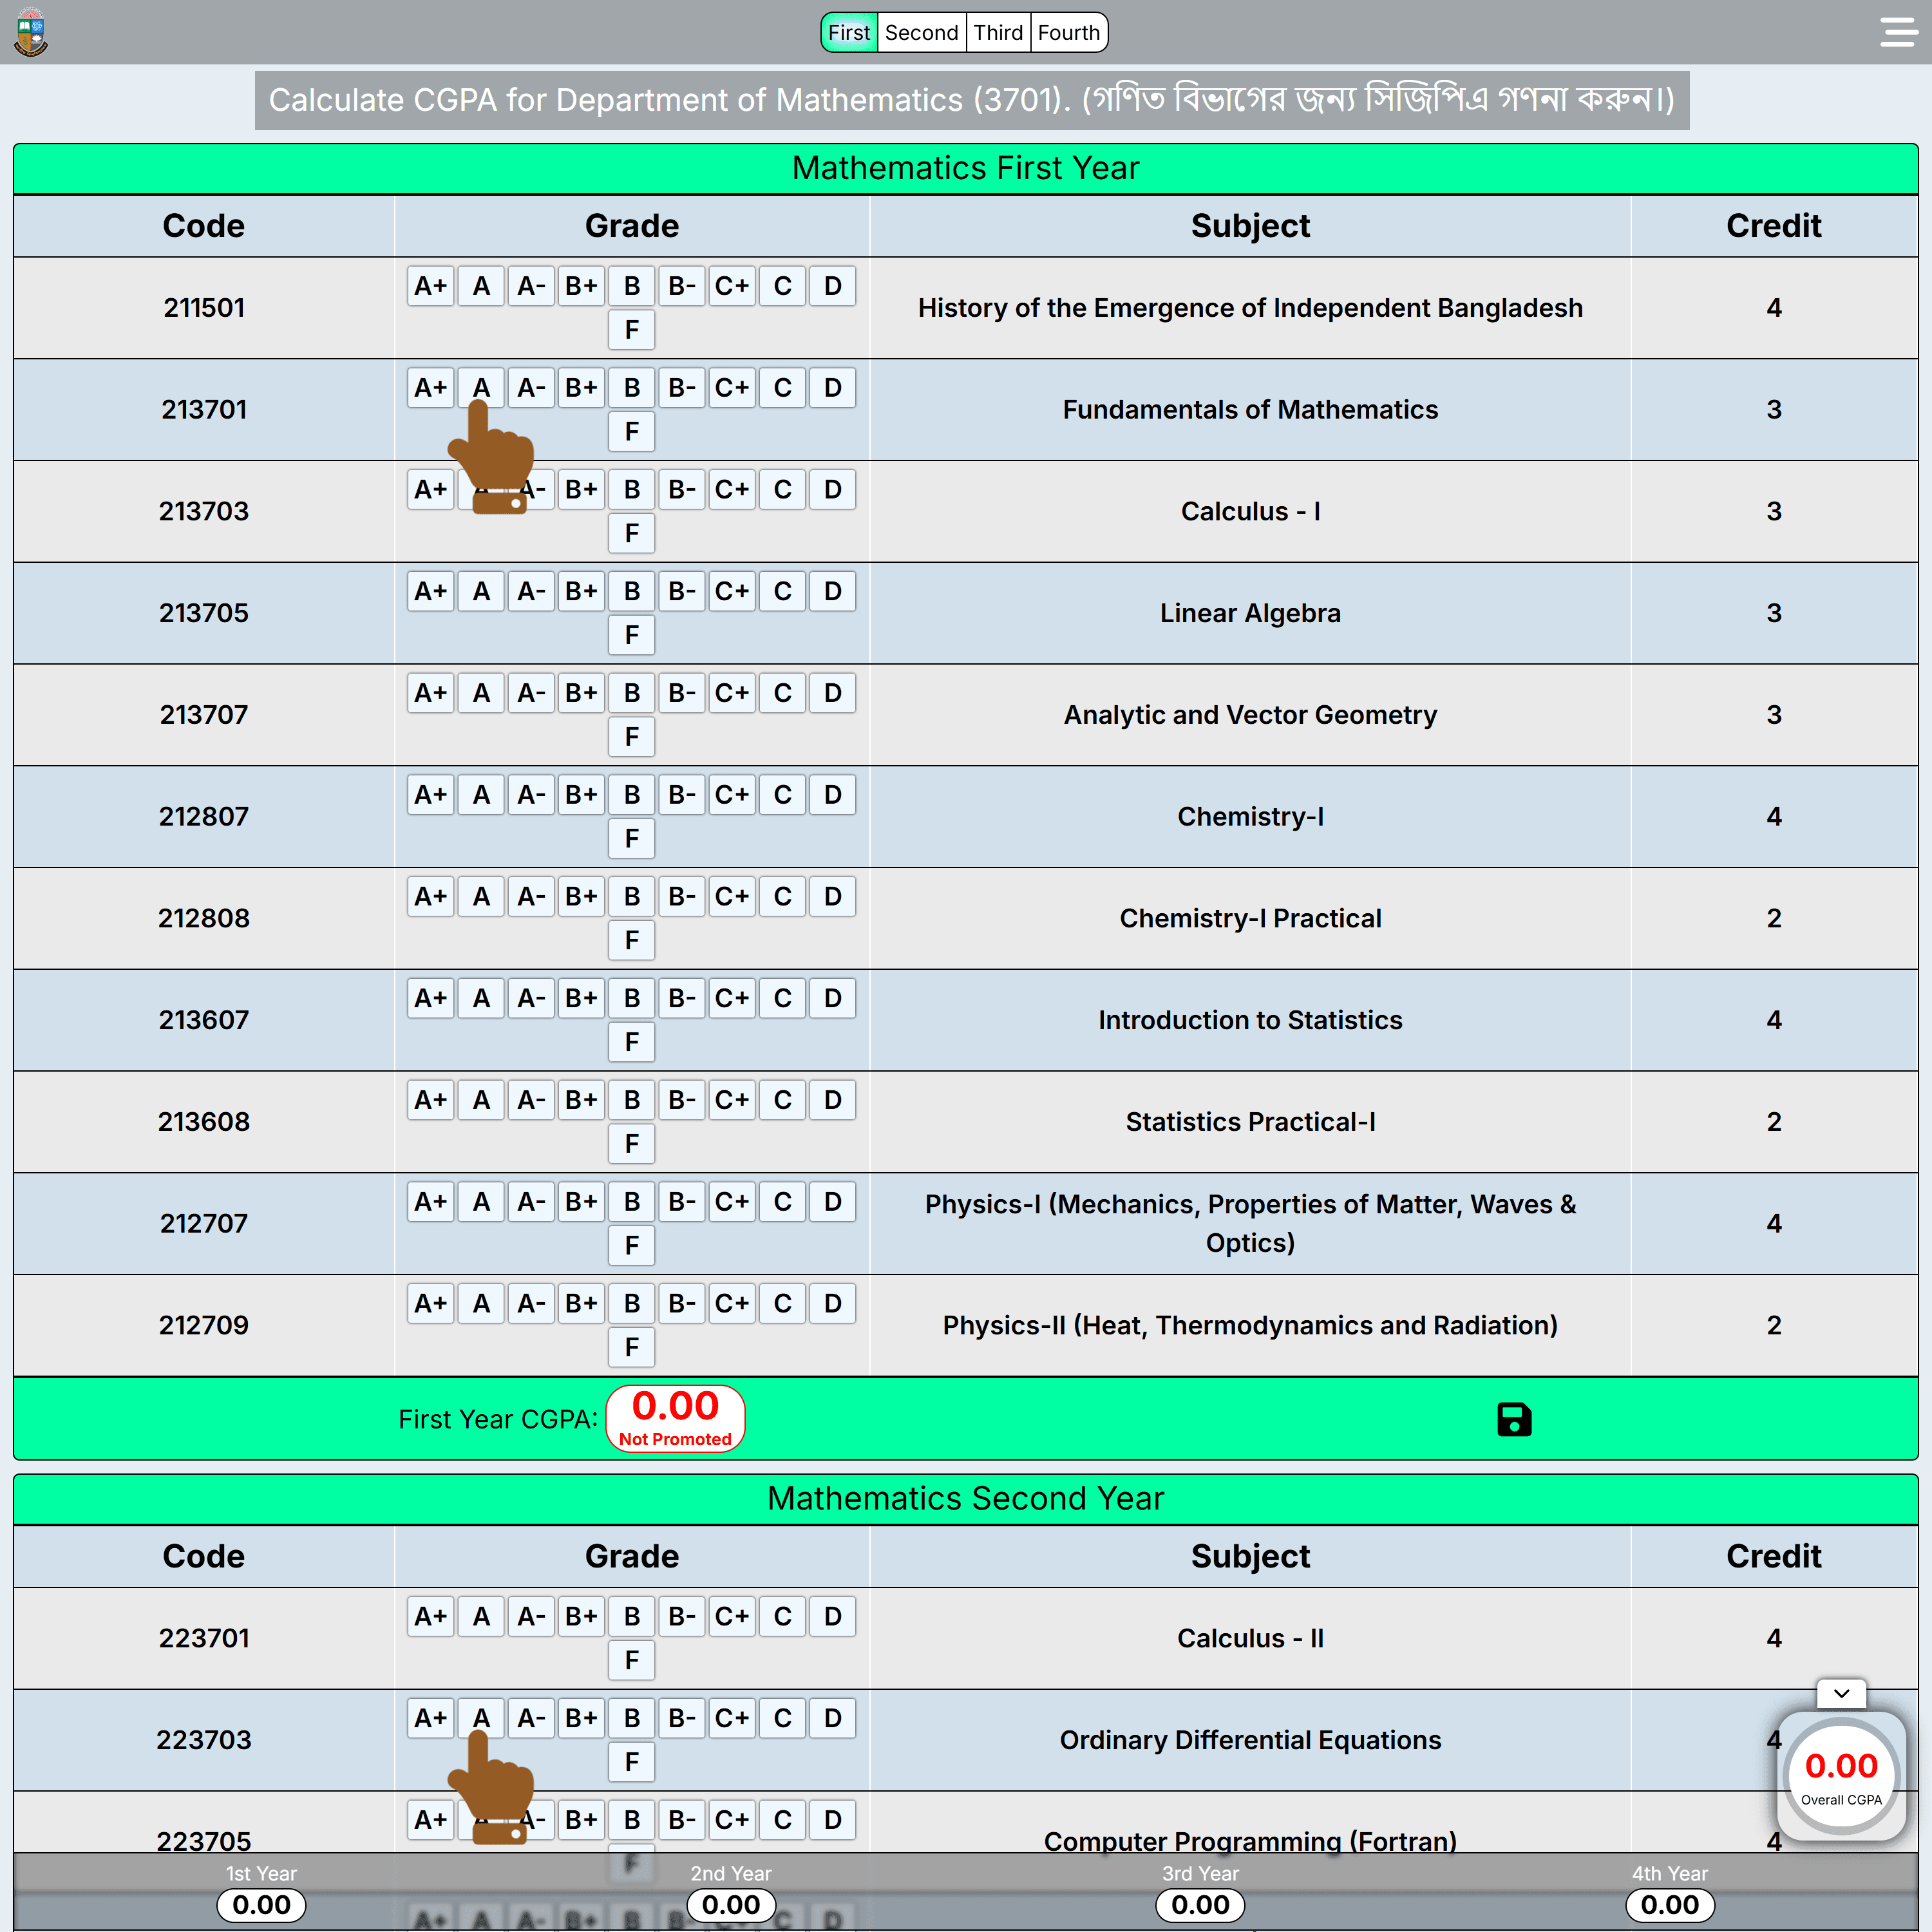Select grade D for Chemistry-I Practical
1932x1932 pixels.
833,897
